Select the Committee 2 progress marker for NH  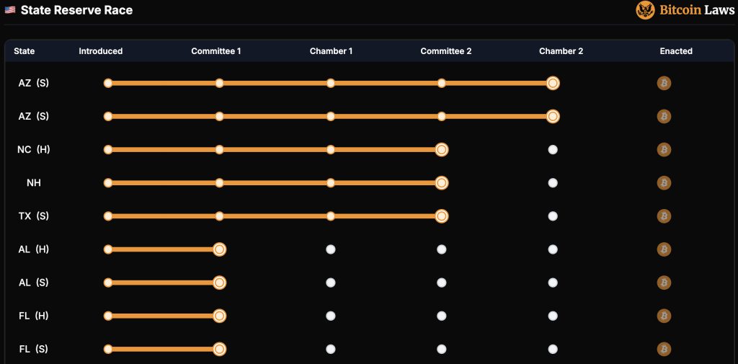click(442, 183)
